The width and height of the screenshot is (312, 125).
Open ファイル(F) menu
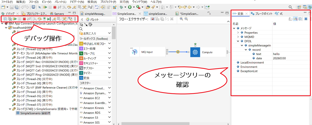(7, 2)
